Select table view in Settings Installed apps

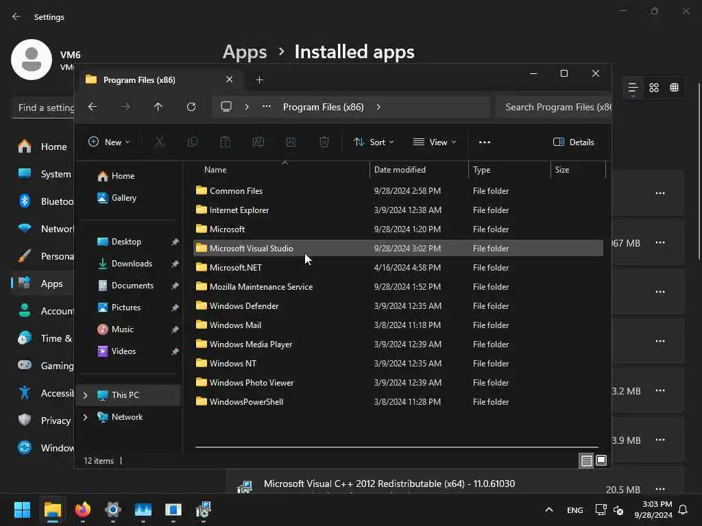click(675, 88)
